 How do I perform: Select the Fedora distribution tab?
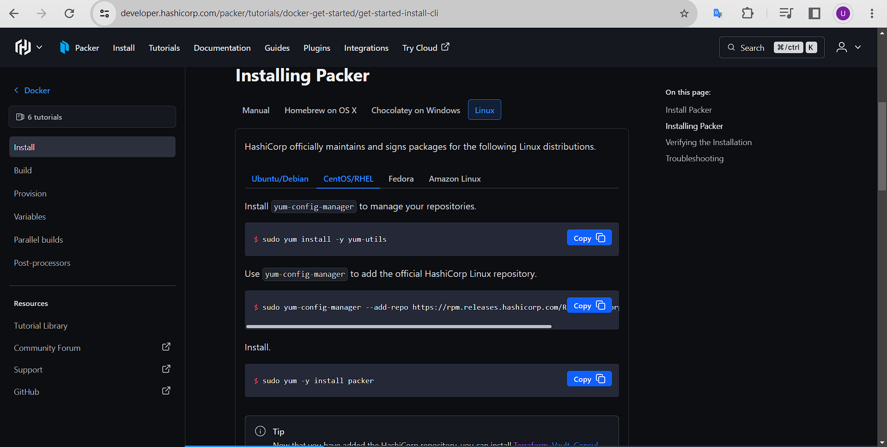(401, 178)
